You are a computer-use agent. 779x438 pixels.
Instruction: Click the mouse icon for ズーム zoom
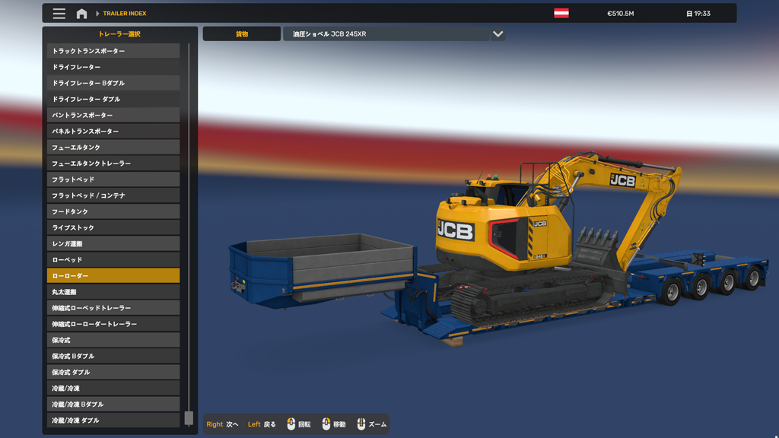pyautogui.click(x=361, y=424)
